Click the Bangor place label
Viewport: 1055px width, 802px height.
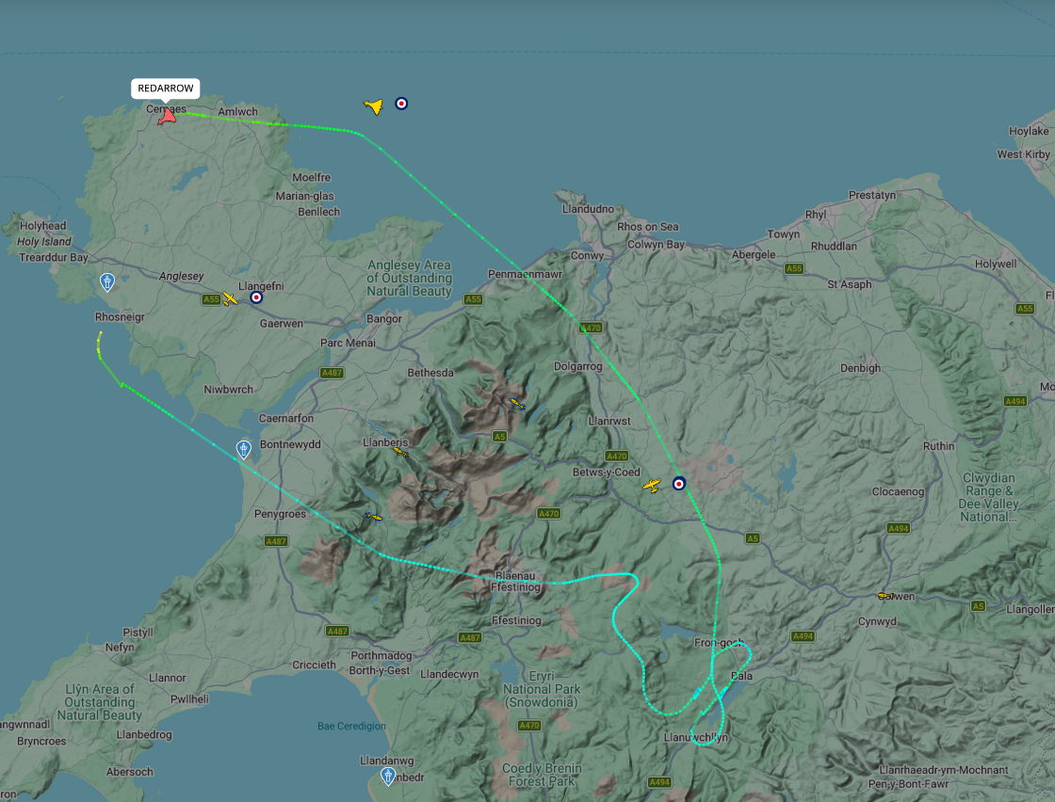[x=384, y=319]
